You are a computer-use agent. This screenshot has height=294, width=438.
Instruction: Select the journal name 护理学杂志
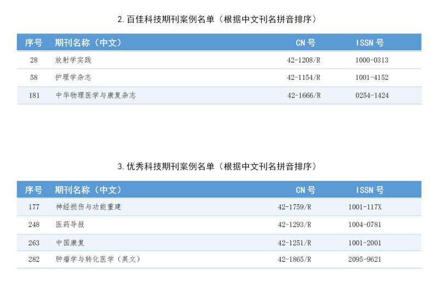73,78
